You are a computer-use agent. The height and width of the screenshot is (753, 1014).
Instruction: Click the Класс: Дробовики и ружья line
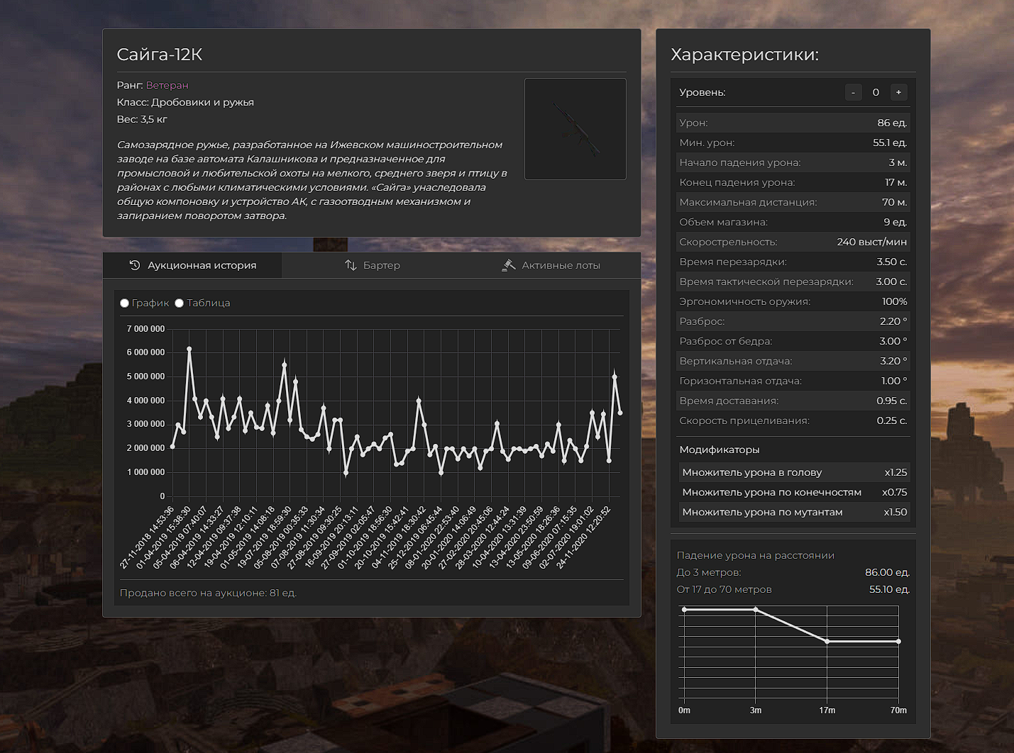[185, 102]
